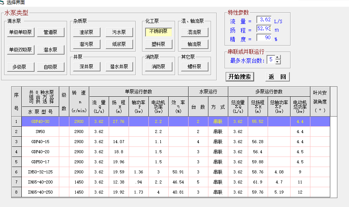Click the 总扬程 column header

[x=258, y=106]
